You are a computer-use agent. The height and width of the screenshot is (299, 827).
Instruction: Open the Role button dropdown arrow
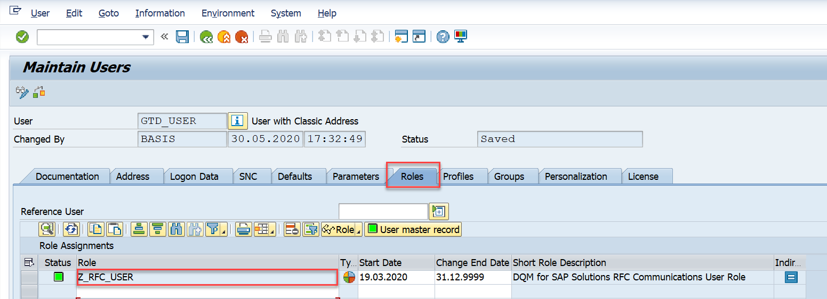(x=358, y=231)
